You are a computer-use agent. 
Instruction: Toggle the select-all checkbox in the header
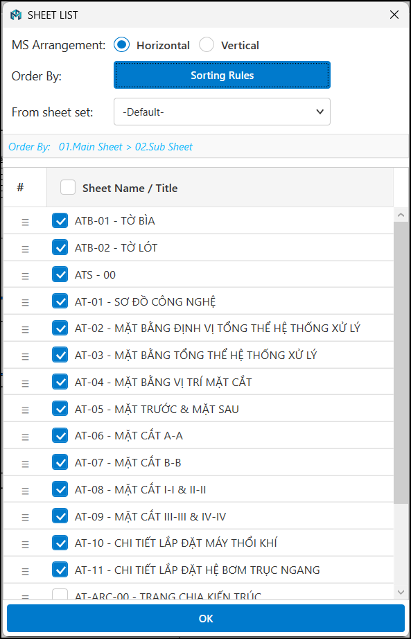pos(68,187)
